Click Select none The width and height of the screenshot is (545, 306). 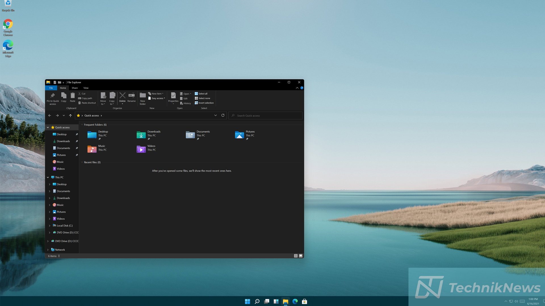(x=202, y=98)
